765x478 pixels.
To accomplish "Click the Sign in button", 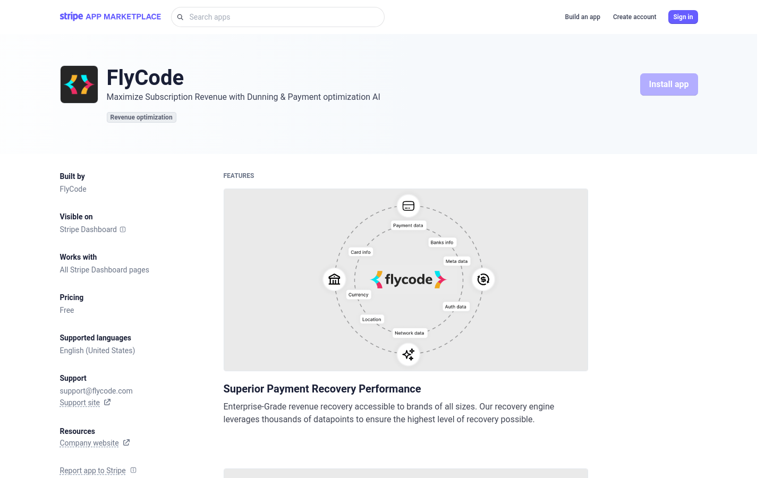I will 683,17.
